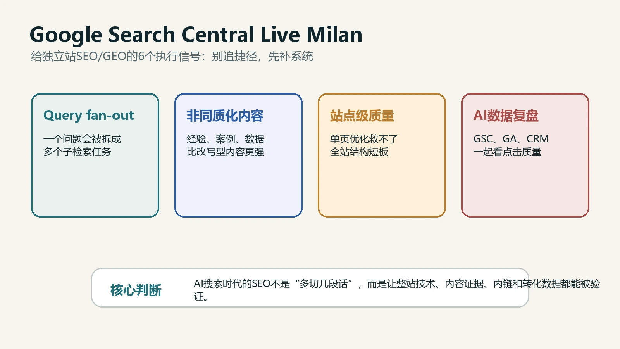Select text "一起看点击质量"
The width and height of the screenshot is (620, 349).
coord(507,152)
